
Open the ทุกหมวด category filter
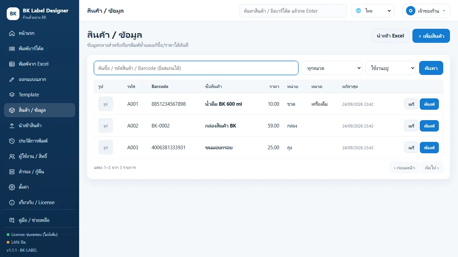coord(332,68)
